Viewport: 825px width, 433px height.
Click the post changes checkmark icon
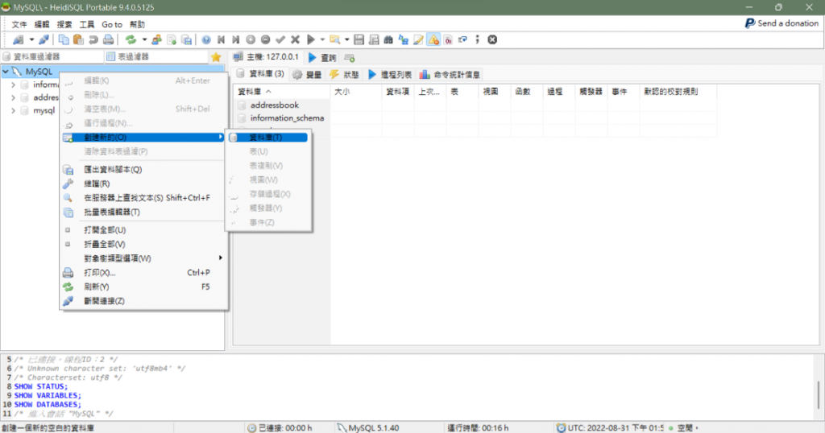(280, 40)
